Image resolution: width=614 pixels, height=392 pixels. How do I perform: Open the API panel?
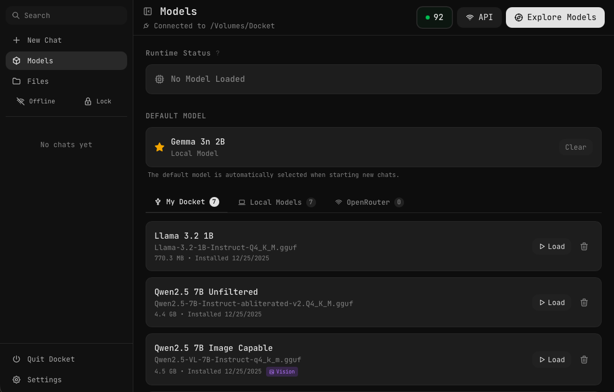point(479,17)
